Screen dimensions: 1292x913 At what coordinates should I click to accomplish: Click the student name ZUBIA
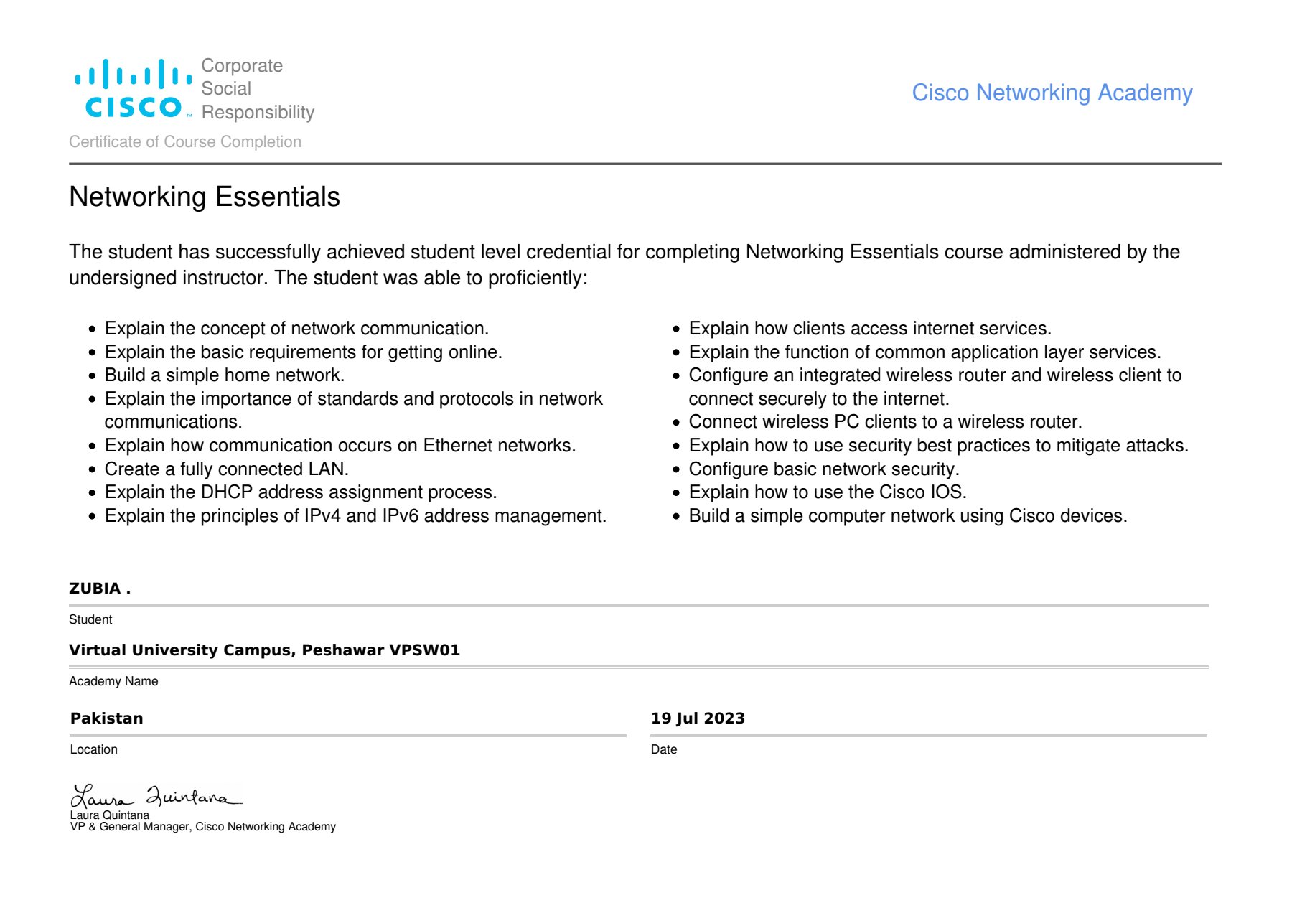100,589
